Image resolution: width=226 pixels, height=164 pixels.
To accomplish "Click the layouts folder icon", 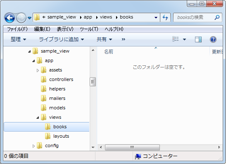I will coord(48,136).
